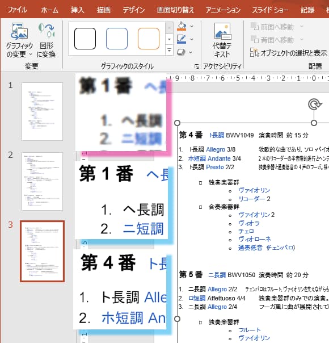The width and height of the screenshot is (329, 343).
Task: Click the 代替テキスト alt text button
Action: [x=222, y=40]
